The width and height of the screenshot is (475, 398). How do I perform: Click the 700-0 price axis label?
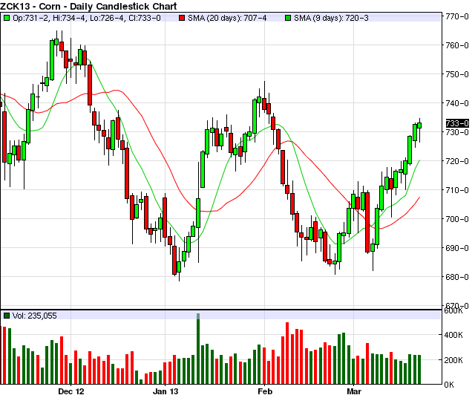point(457,219)
